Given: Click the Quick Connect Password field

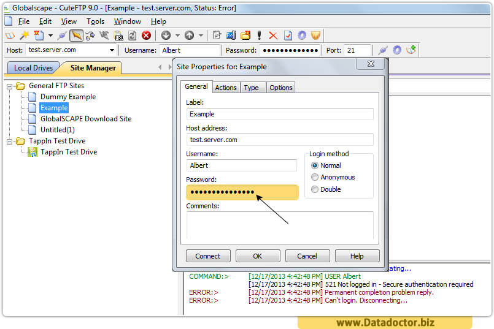Looking at the screenshot, I should point(290,50).
